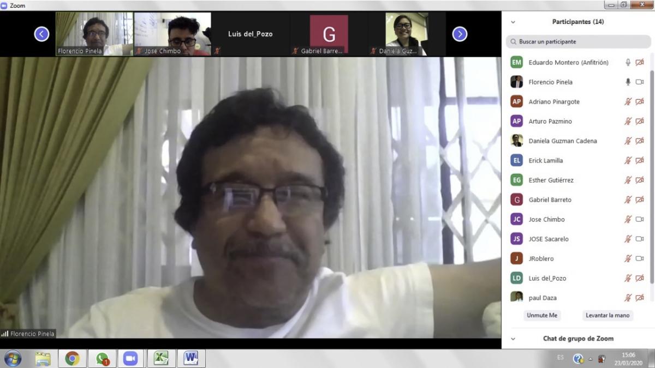The image size is (655, 368).
Task: Open Google Chrome from the taskbar
Action: [x=72, y=358]
